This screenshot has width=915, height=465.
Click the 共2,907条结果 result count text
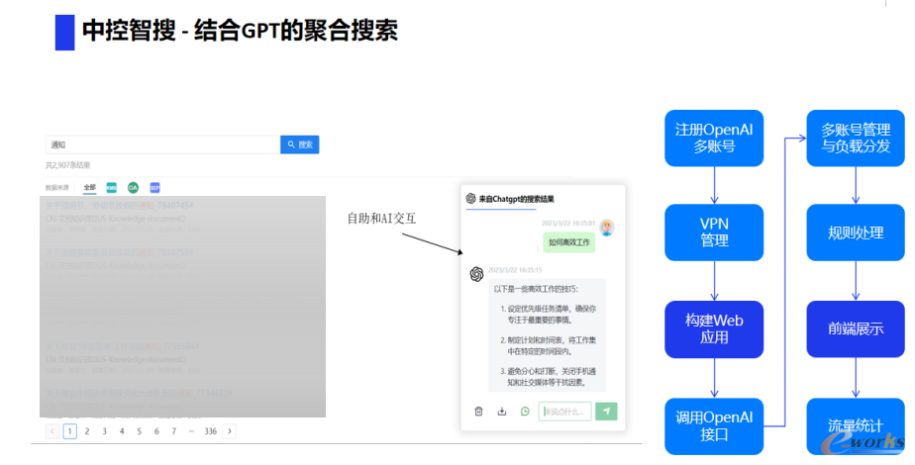coord(68,165)
